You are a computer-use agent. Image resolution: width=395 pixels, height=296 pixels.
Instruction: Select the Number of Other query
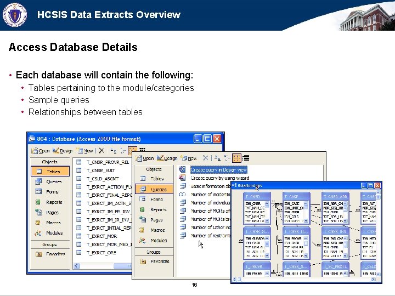(x=210, y=227)
